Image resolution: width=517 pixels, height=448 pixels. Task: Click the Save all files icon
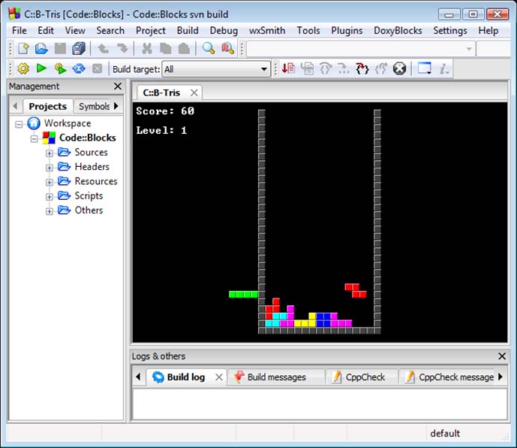(x=79, y=49)
